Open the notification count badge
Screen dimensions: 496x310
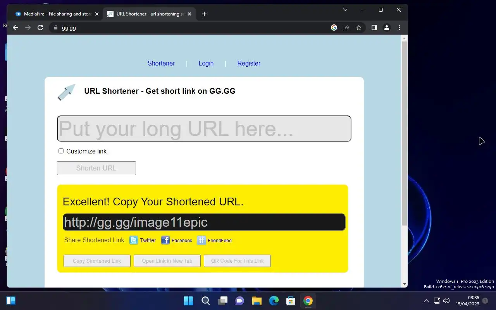(485, 301)
